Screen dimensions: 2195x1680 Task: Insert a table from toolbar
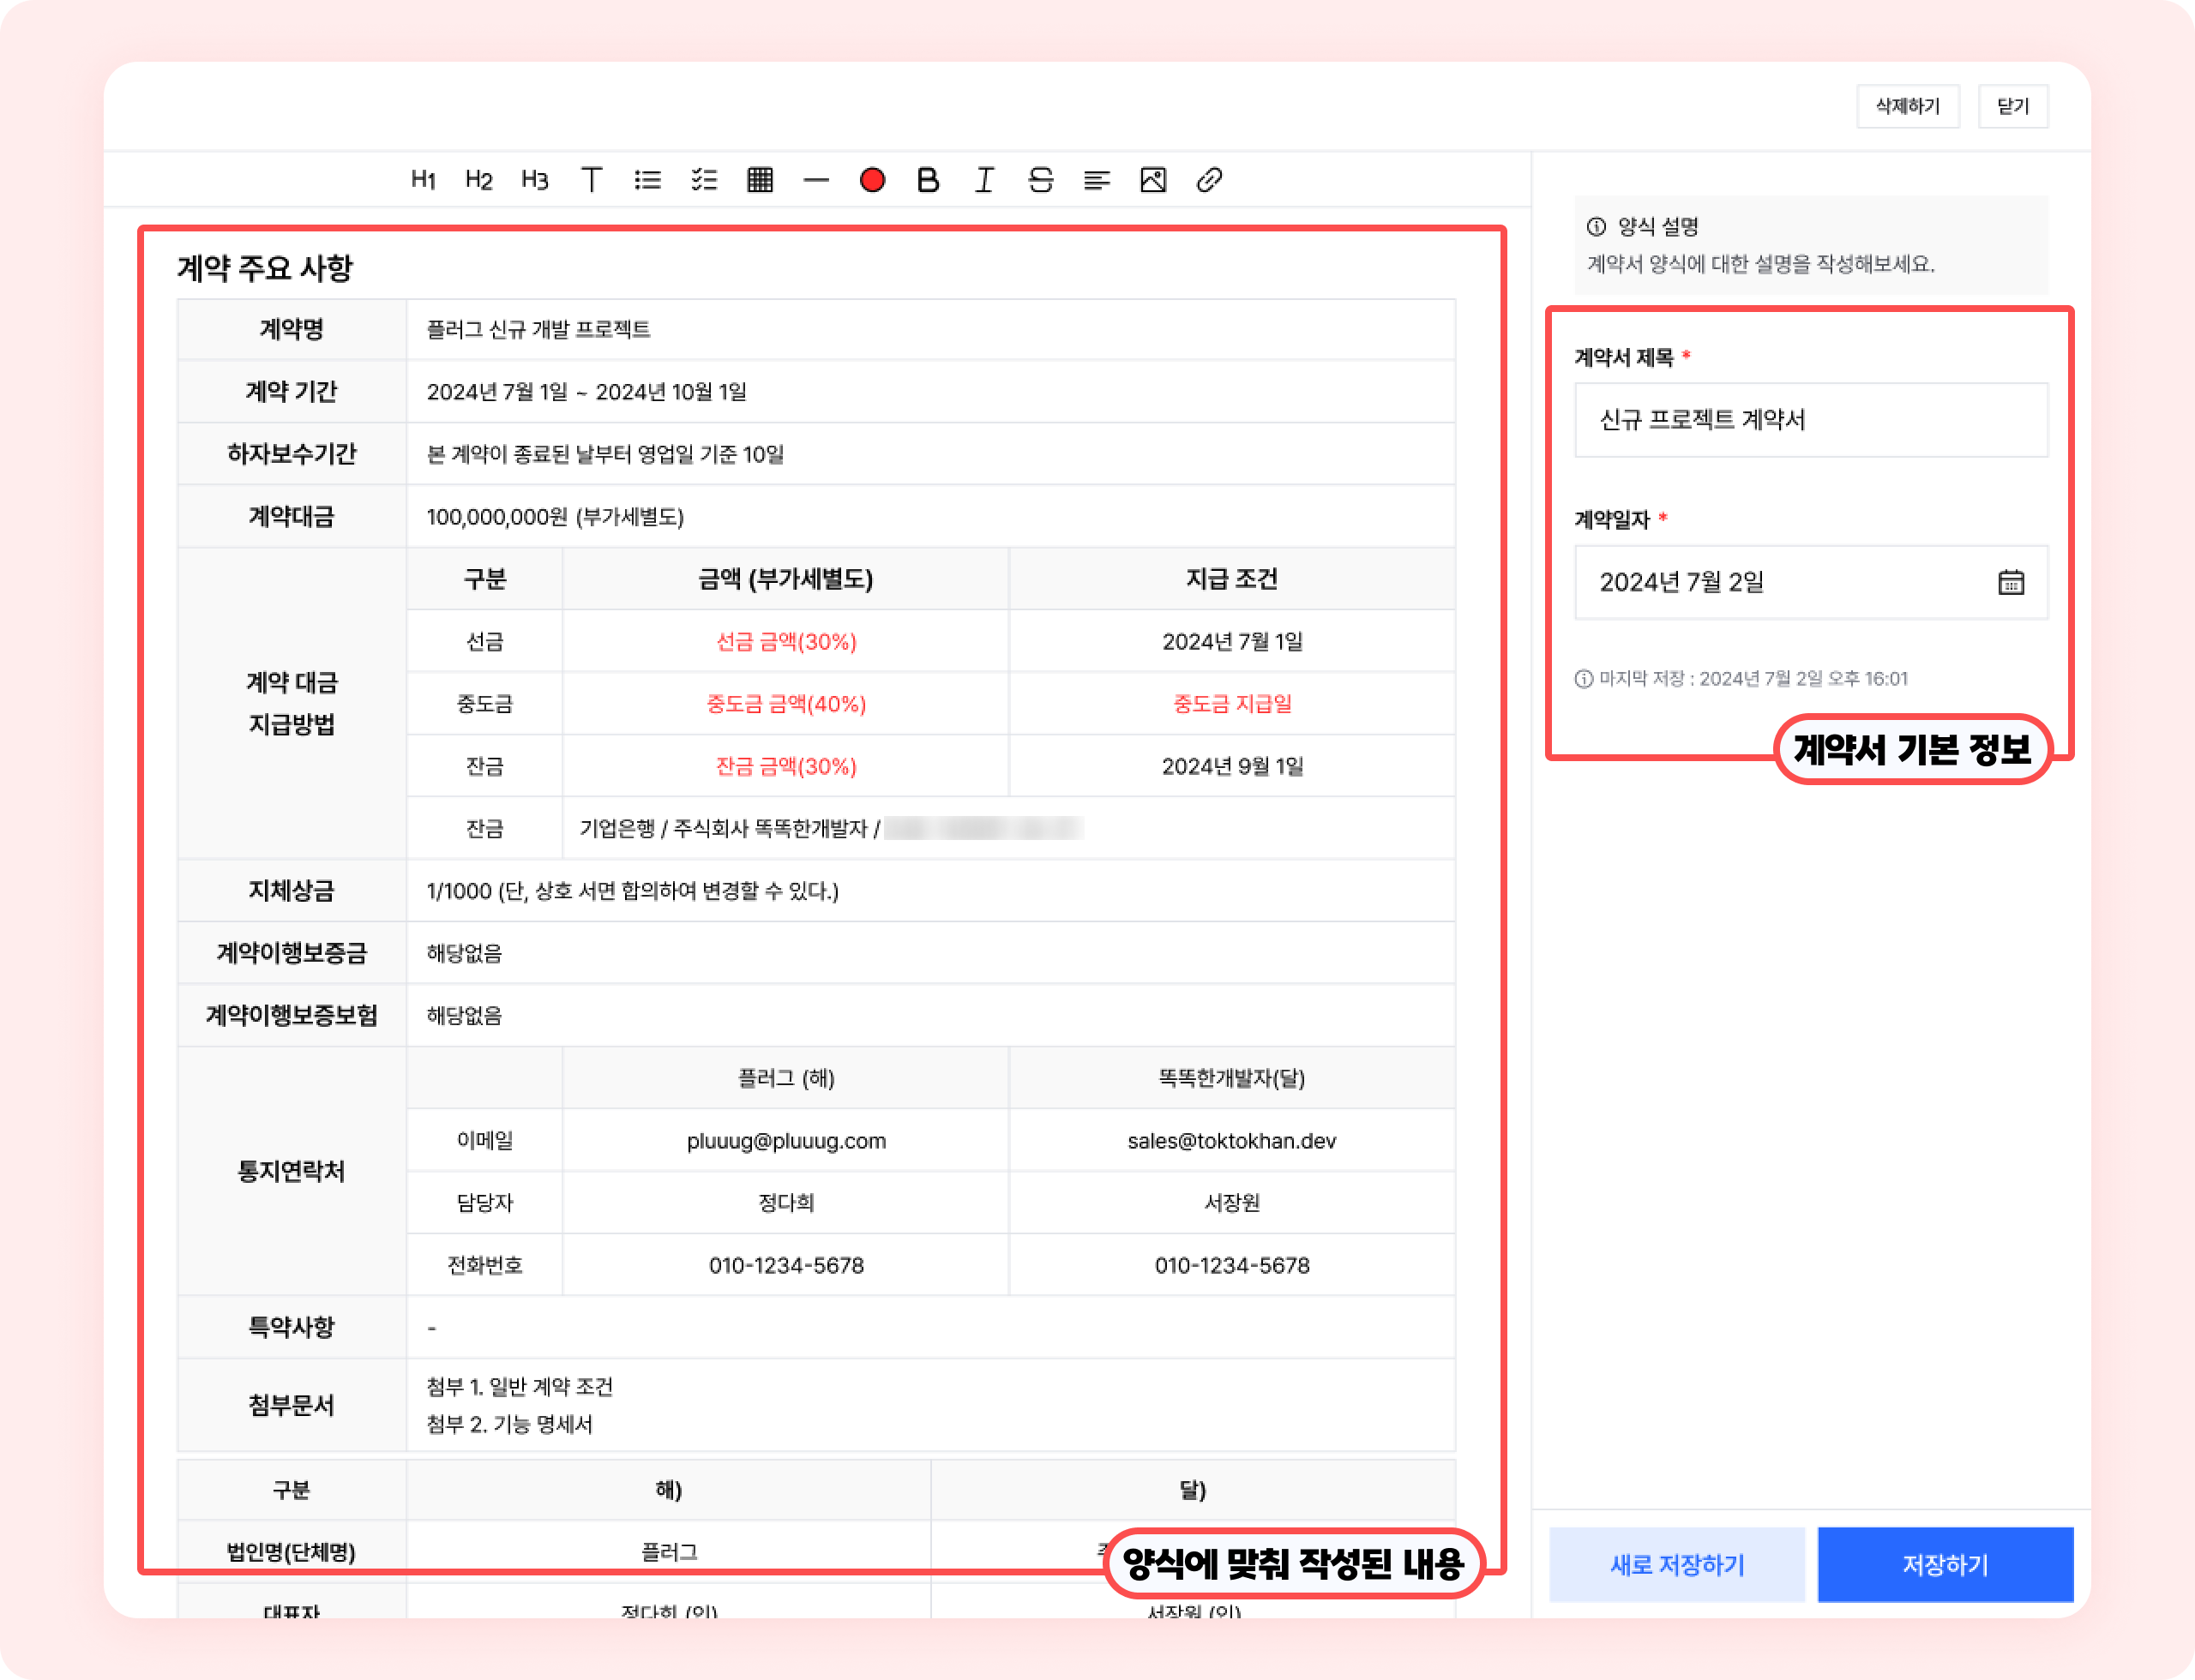pos(761,180)
